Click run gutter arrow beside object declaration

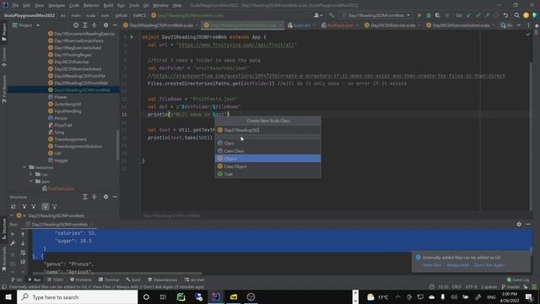[x=132, y=37]
